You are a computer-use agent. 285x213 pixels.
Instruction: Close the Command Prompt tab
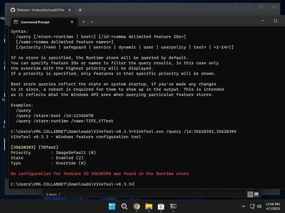[72, 22]
